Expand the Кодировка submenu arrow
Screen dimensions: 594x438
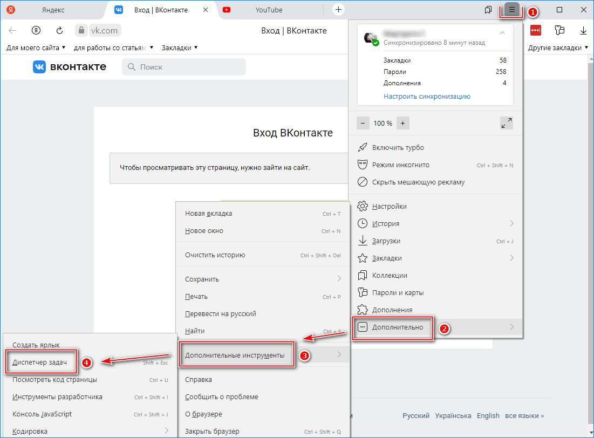pos(166,430)
